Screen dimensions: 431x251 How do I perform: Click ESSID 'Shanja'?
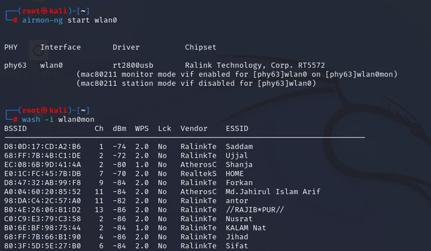(x=239, y=165)
